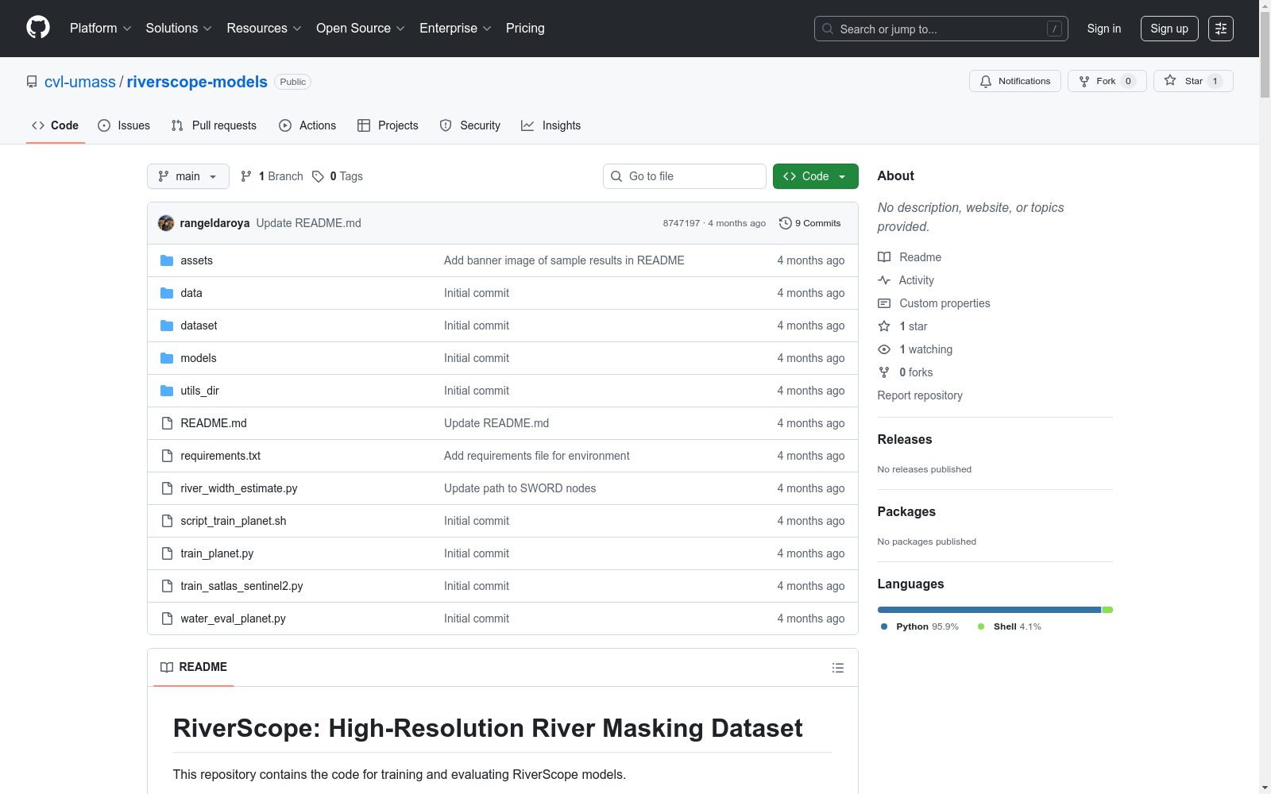
Task: Select the Code tab
Action: pos(56,125)
